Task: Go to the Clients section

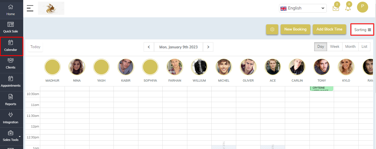Action: point(11,63)
